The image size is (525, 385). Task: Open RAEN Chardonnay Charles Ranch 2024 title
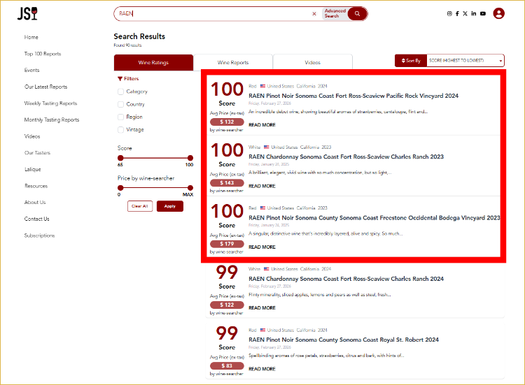[x=346, y=279]
